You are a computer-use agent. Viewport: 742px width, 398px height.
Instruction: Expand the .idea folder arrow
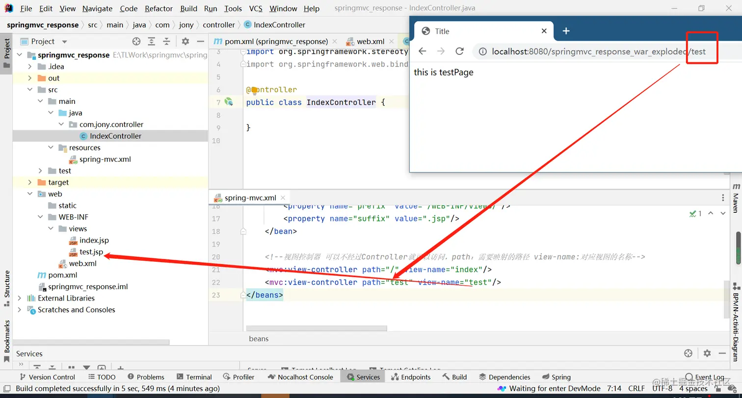(x=29, y=67)
